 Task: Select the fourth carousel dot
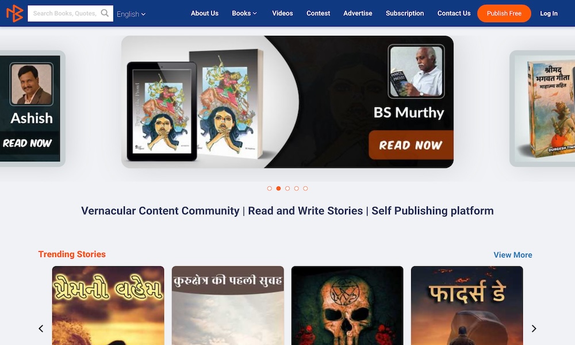pos(296,189)
